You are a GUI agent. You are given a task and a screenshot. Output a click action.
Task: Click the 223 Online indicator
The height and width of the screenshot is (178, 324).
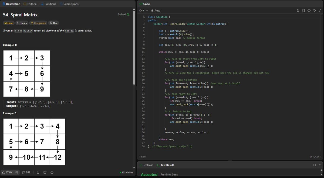coord(126,172)
